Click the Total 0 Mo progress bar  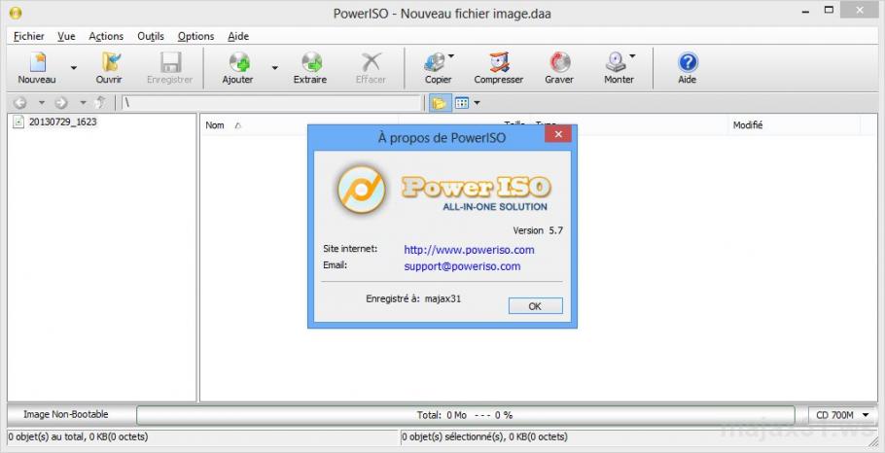[465, 415]
